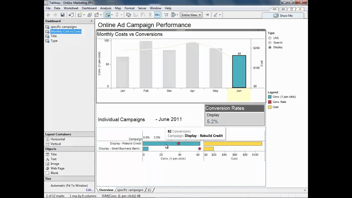Open the Dashboard pane menu arrow
This screenshot has height=198, width=352.
click(92, 21)
